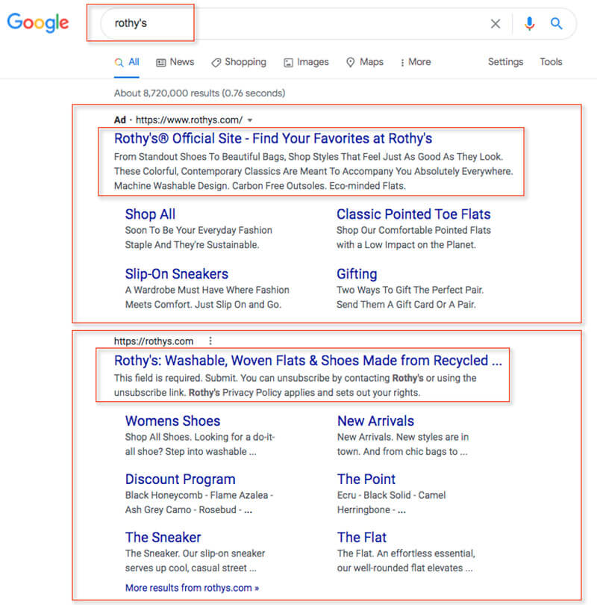Switch to the Shopping tab
Screen dimensions: 597x605
click(239, 62)
